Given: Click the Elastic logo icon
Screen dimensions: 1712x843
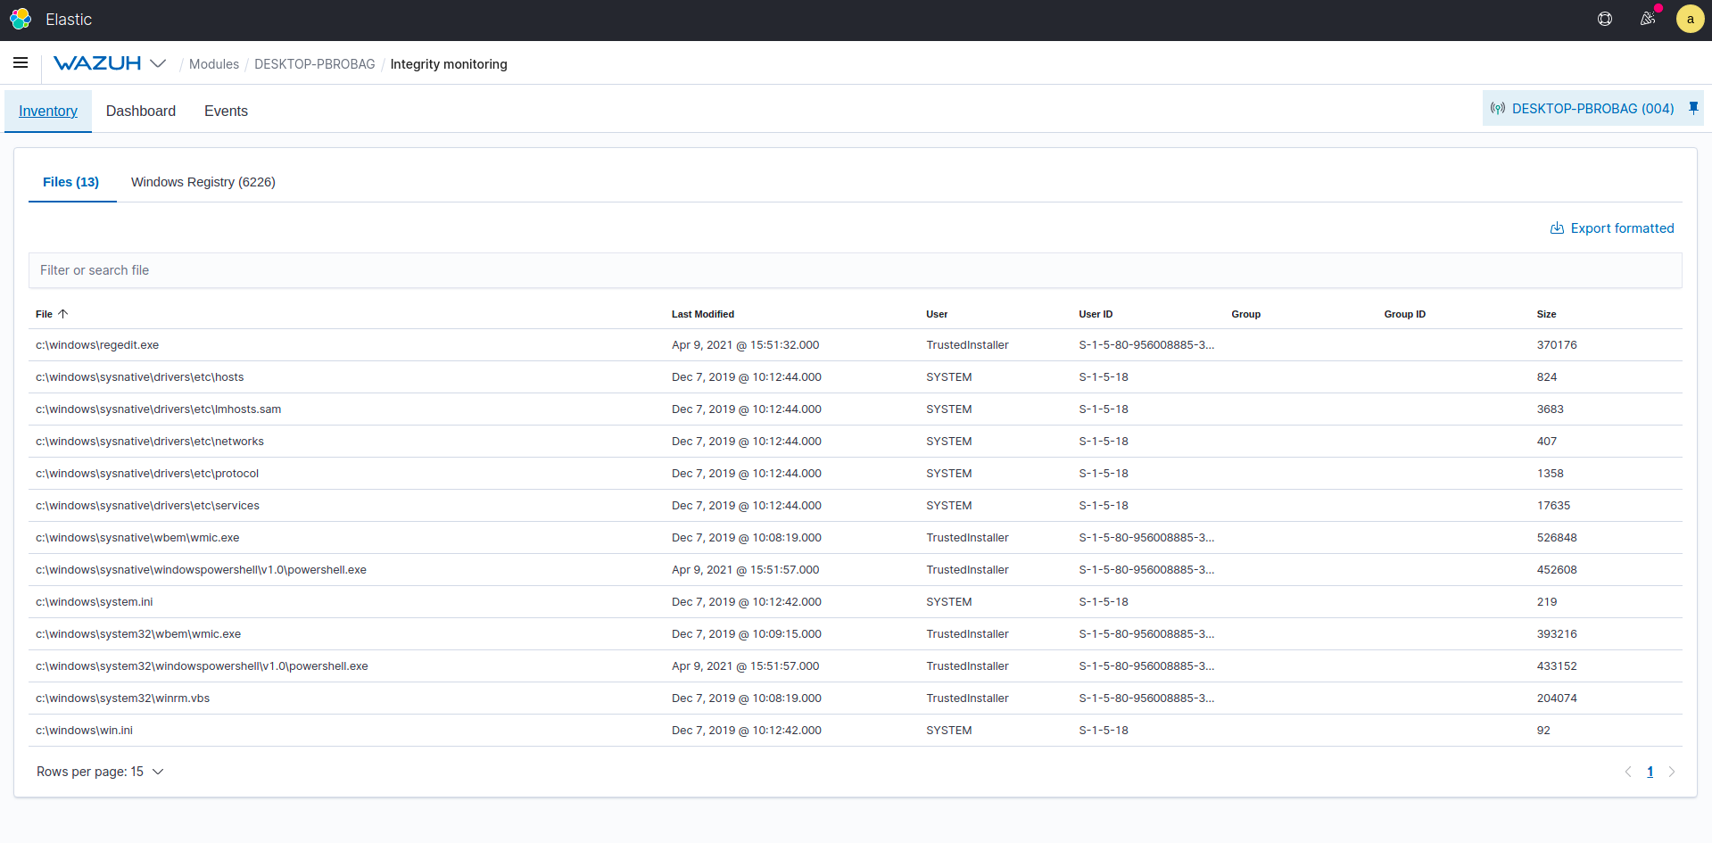Looking at the screenshot, I should (21, 19).
